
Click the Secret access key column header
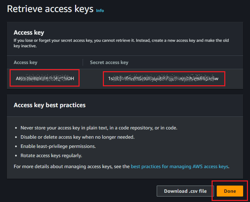(109, 62)
